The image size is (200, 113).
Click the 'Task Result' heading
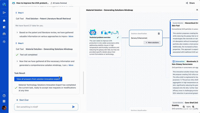20,73
